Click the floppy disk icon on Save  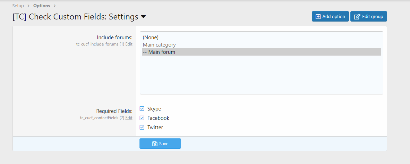[155, 144]
